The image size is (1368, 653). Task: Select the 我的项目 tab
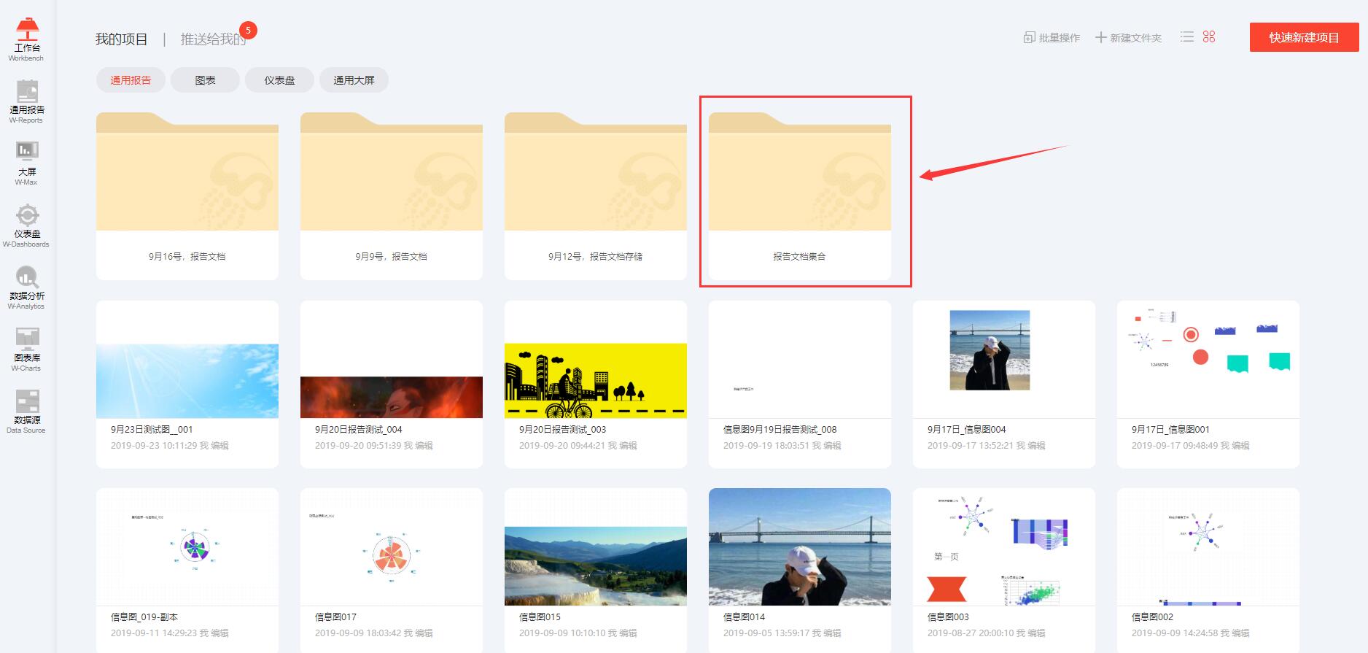[122, 39]
